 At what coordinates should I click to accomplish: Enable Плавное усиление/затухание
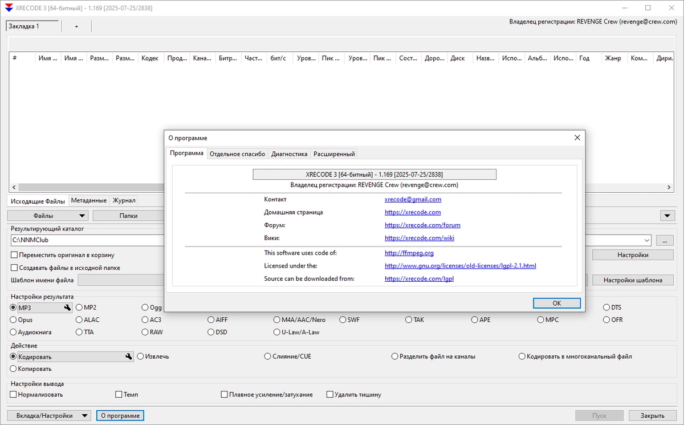tap(267, 394)
